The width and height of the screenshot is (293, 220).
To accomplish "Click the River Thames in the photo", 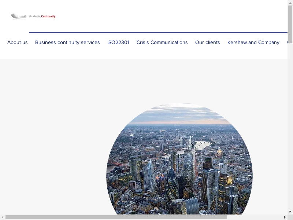I will pos(203,145).
